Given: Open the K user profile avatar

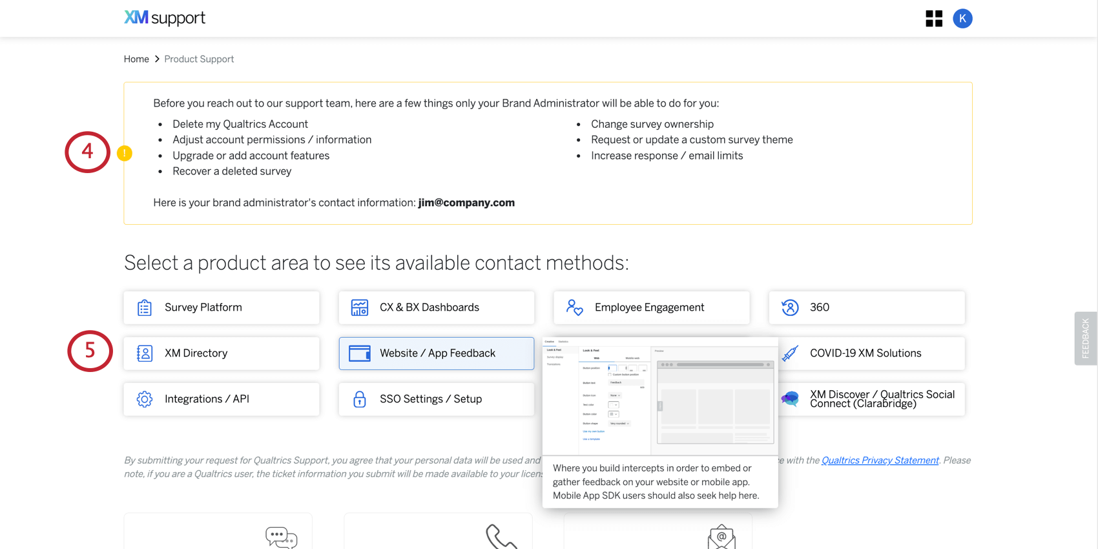Looking at the screenshot, I should tap(962, 19).
